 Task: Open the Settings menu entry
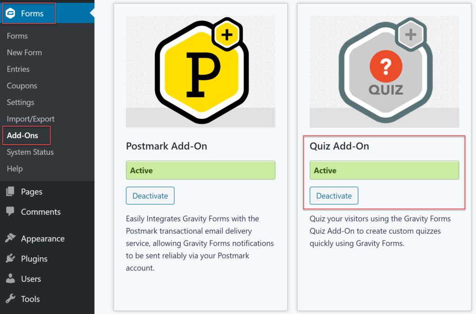(x=20, y=102)
